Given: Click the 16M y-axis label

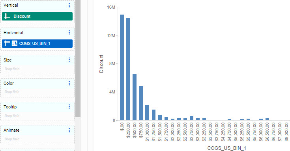Looking at the screenshot, I should tap(111, 7).
